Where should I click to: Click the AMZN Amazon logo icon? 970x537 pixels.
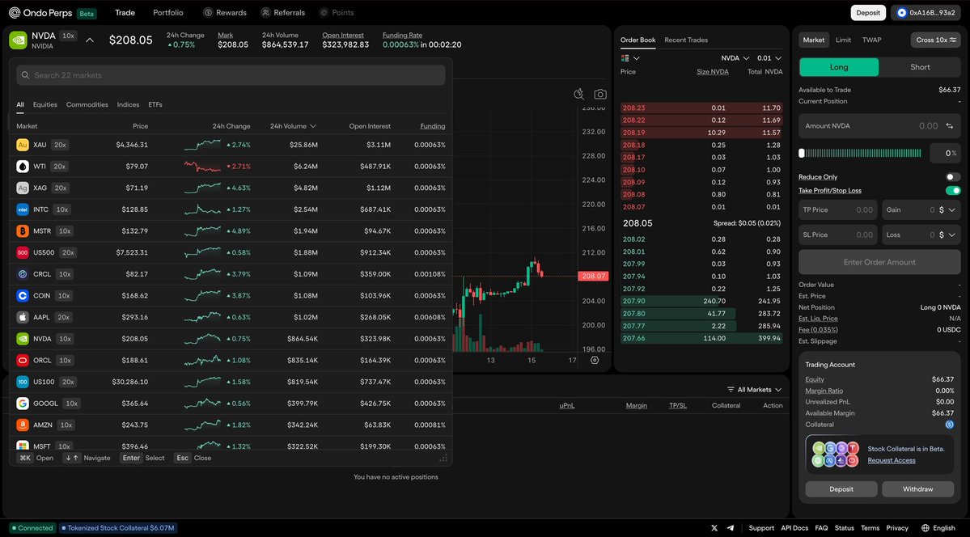pyautogui.click(x=23, y=425)
